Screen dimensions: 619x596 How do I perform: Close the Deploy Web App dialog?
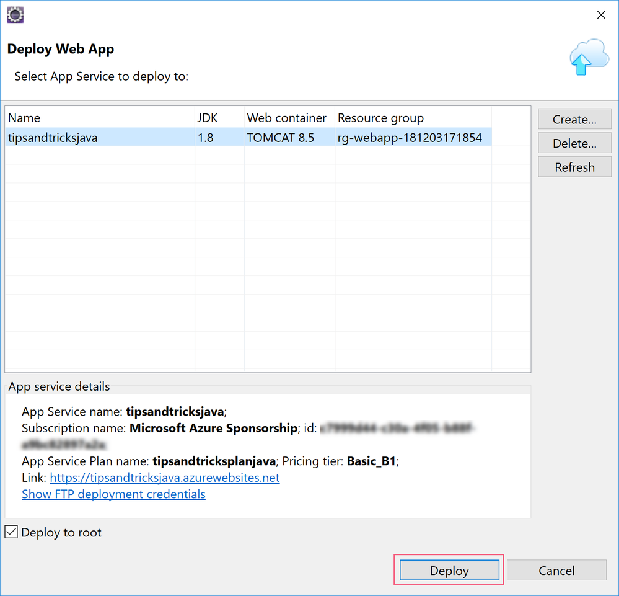click(601, 15)
